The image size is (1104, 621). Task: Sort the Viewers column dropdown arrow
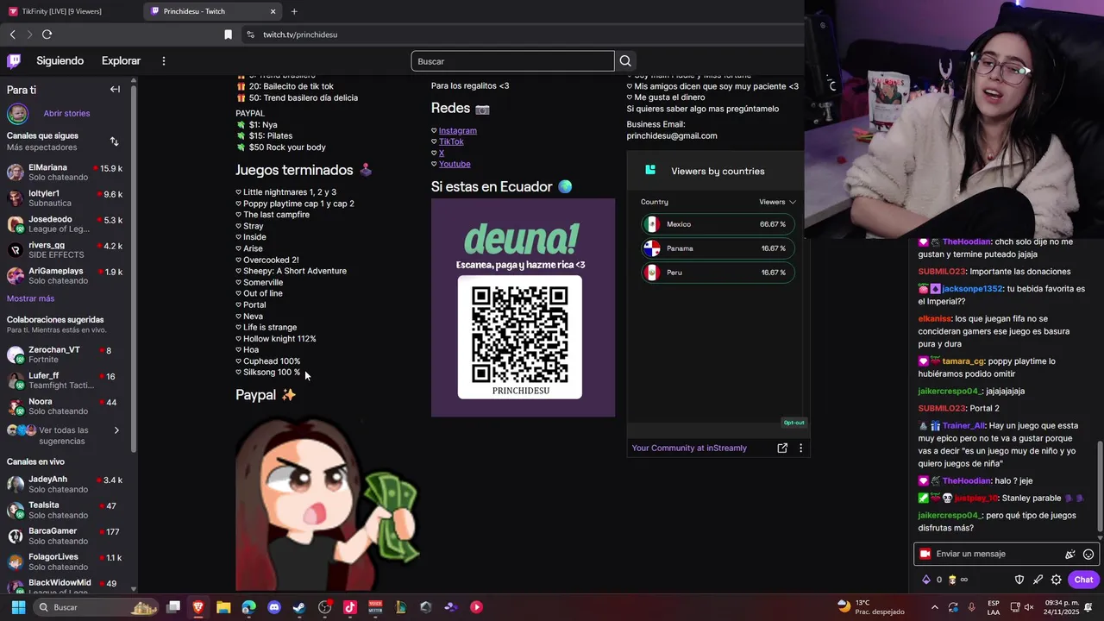(793, 202)
